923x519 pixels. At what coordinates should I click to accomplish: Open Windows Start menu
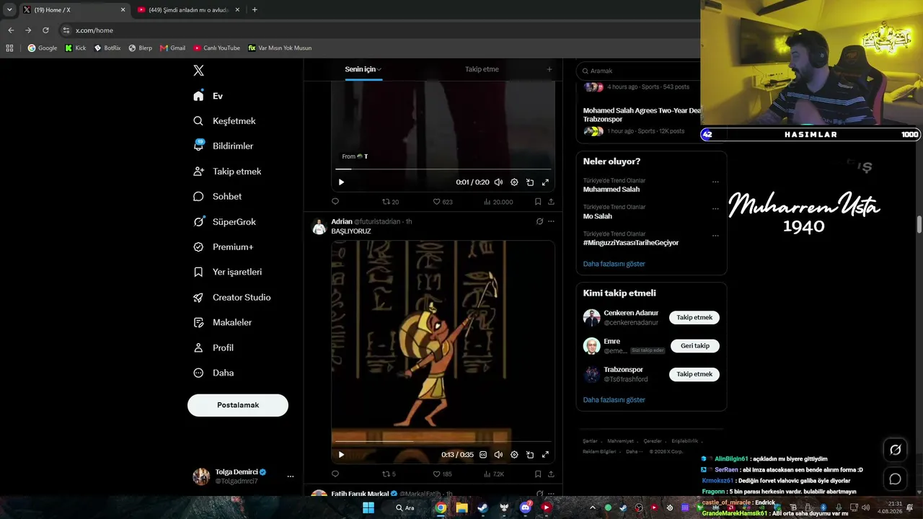368,507
